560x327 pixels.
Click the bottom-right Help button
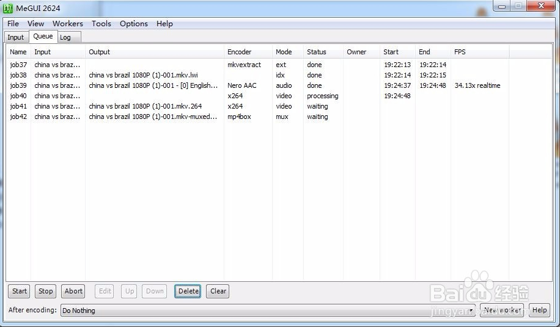[x=539, y=310]
